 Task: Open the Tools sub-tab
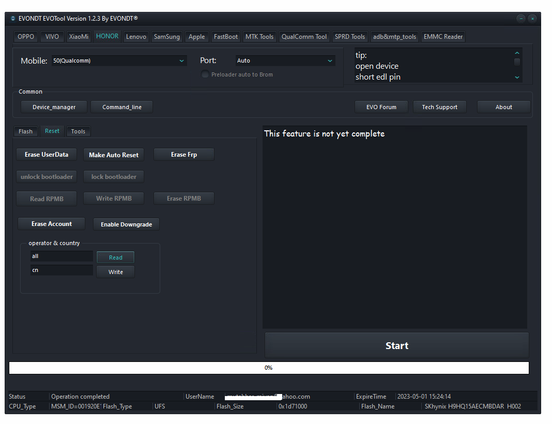click(78, 131)
